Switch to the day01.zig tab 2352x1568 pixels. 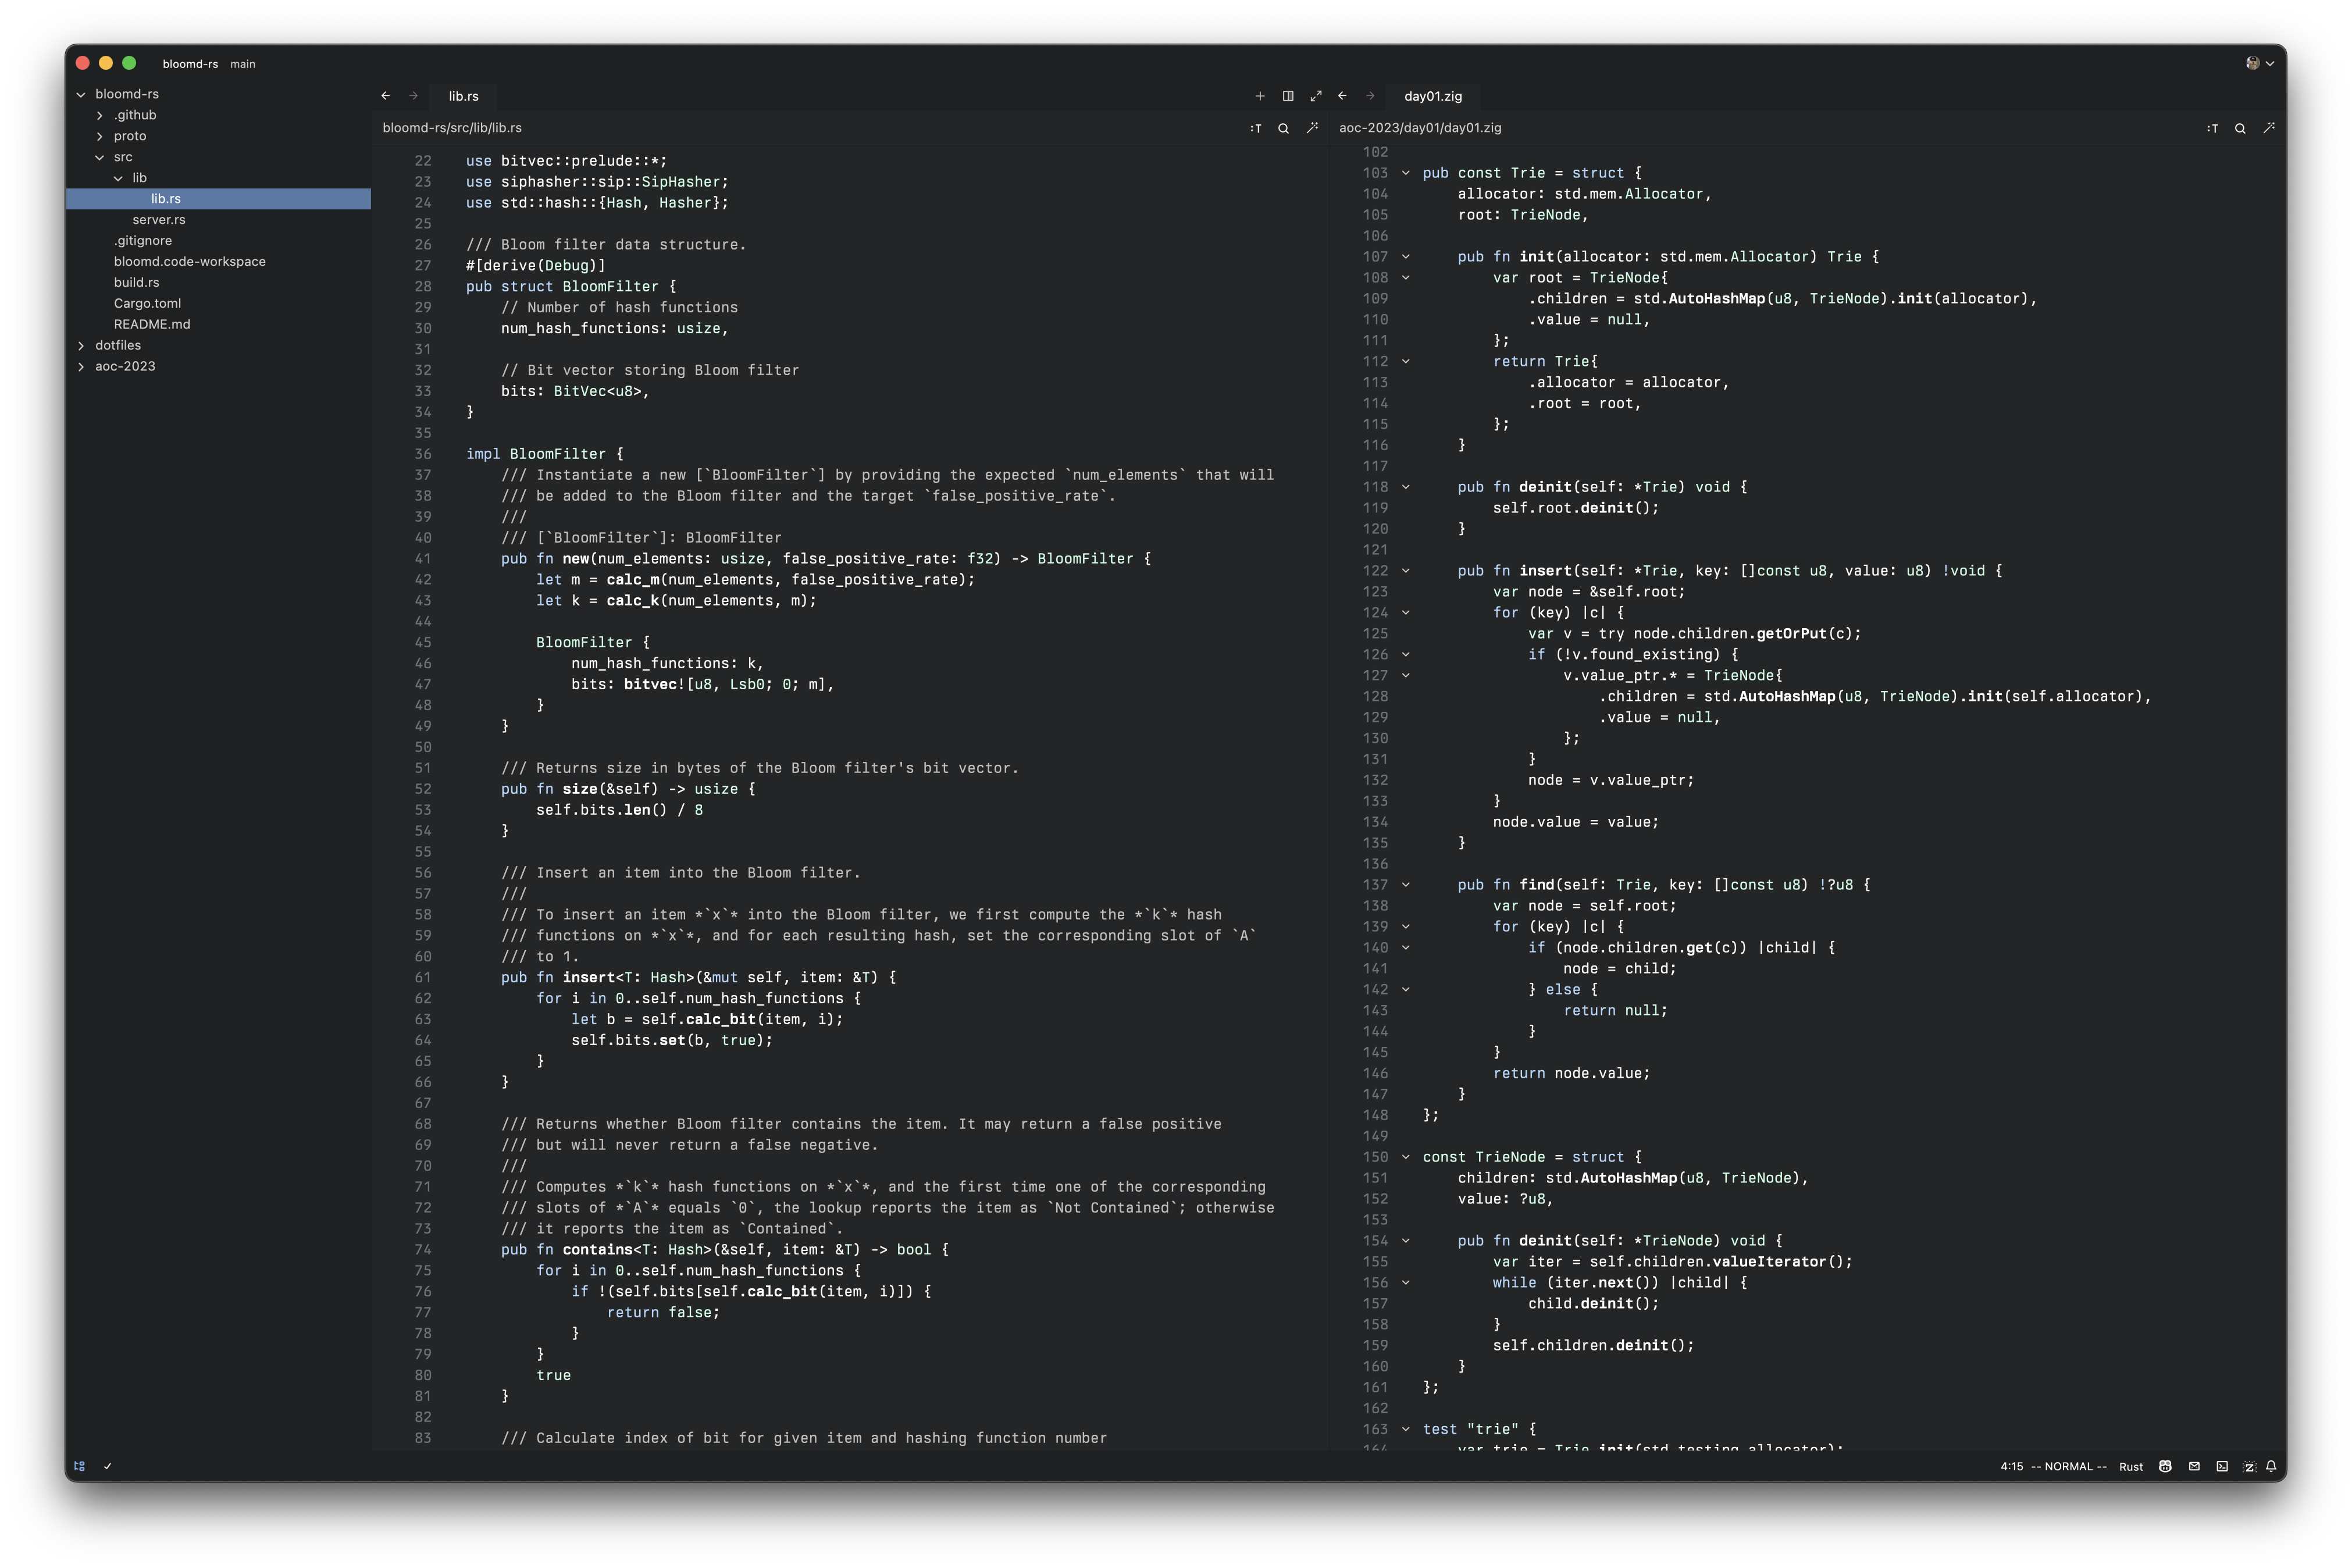pyautogui.click(x=1432, y=96)
